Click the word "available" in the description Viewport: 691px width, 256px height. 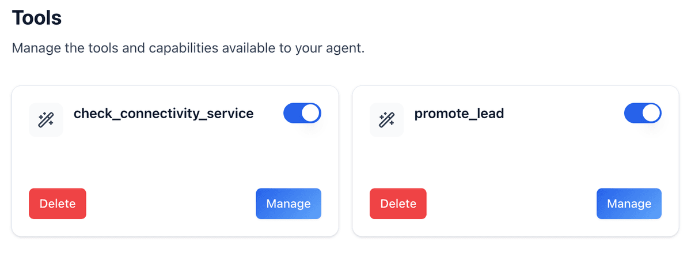[248, 48]
